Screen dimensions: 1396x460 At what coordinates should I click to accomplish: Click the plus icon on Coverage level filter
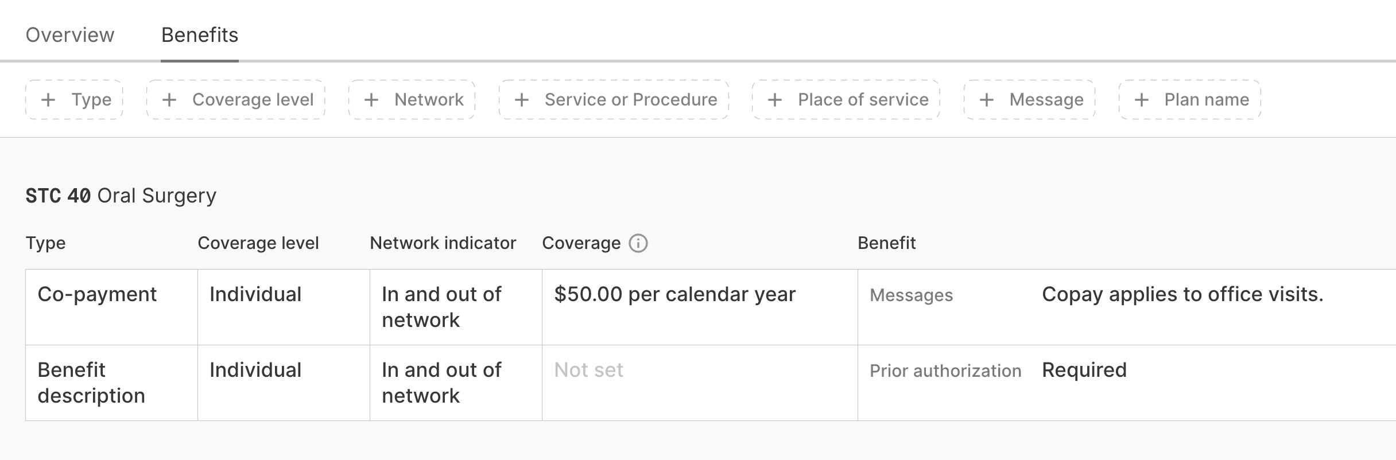[x=169, y=99]
